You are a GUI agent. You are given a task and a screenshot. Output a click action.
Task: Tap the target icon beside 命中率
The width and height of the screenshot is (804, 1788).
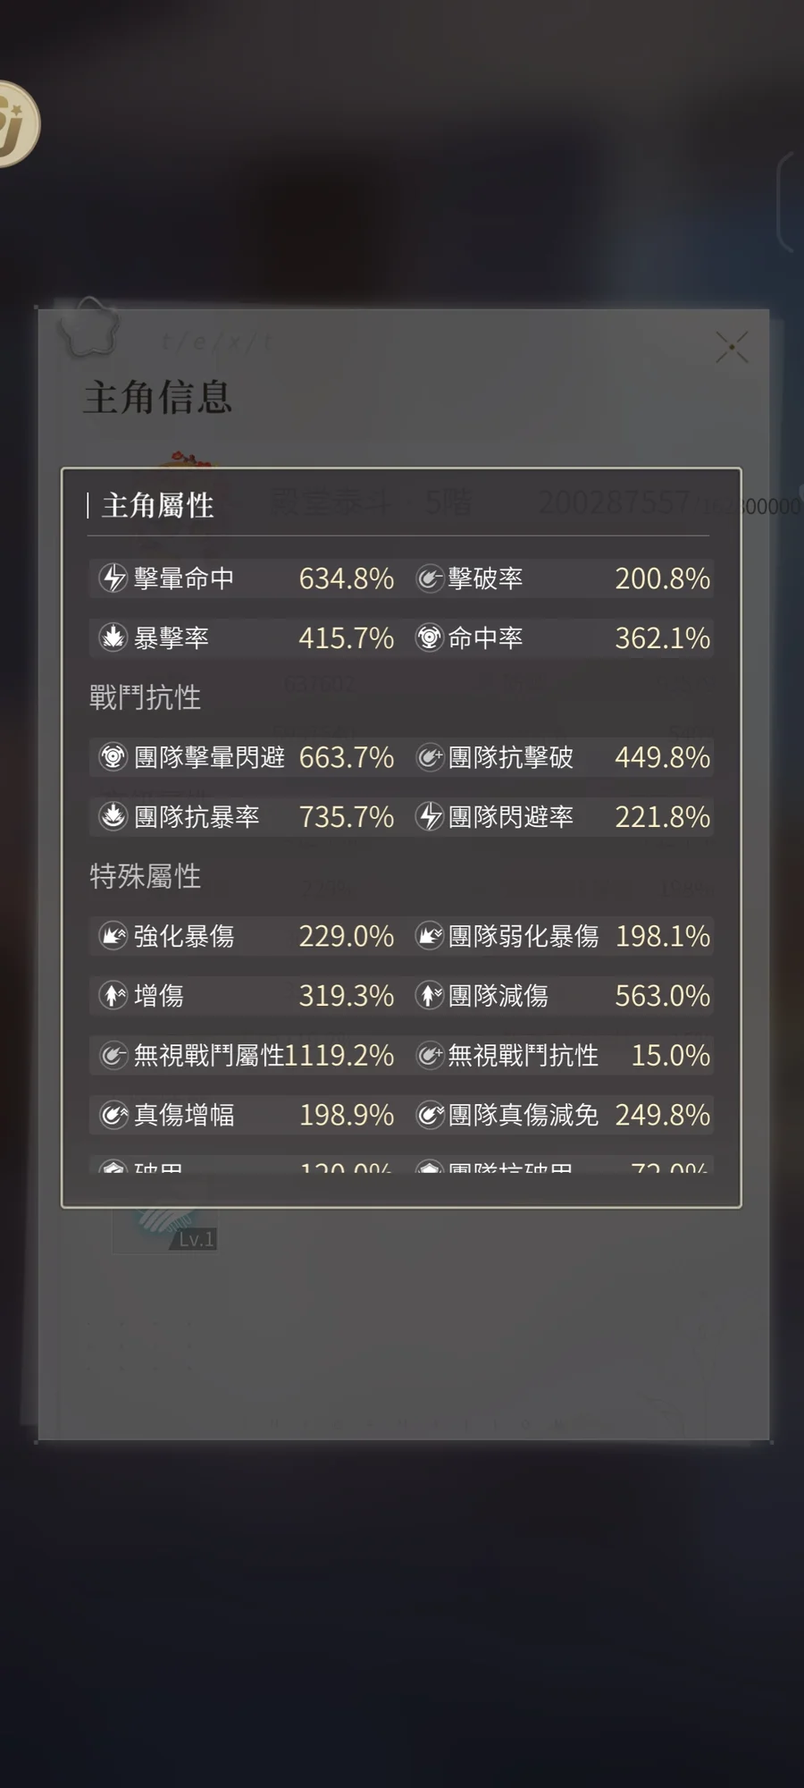tap(430, 637)
